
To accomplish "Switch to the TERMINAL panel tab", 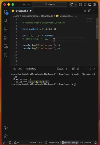I will coord(31,69).
